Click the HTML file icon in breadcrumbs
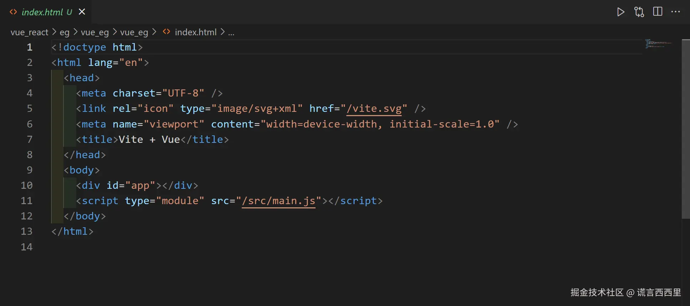This screenshot has width=690, height=306. pyautogui.click(x=166, y=32)
